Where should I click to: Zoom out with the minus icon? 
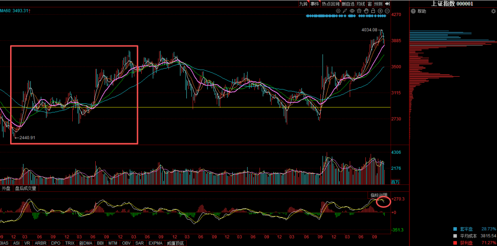coord(387,11)
